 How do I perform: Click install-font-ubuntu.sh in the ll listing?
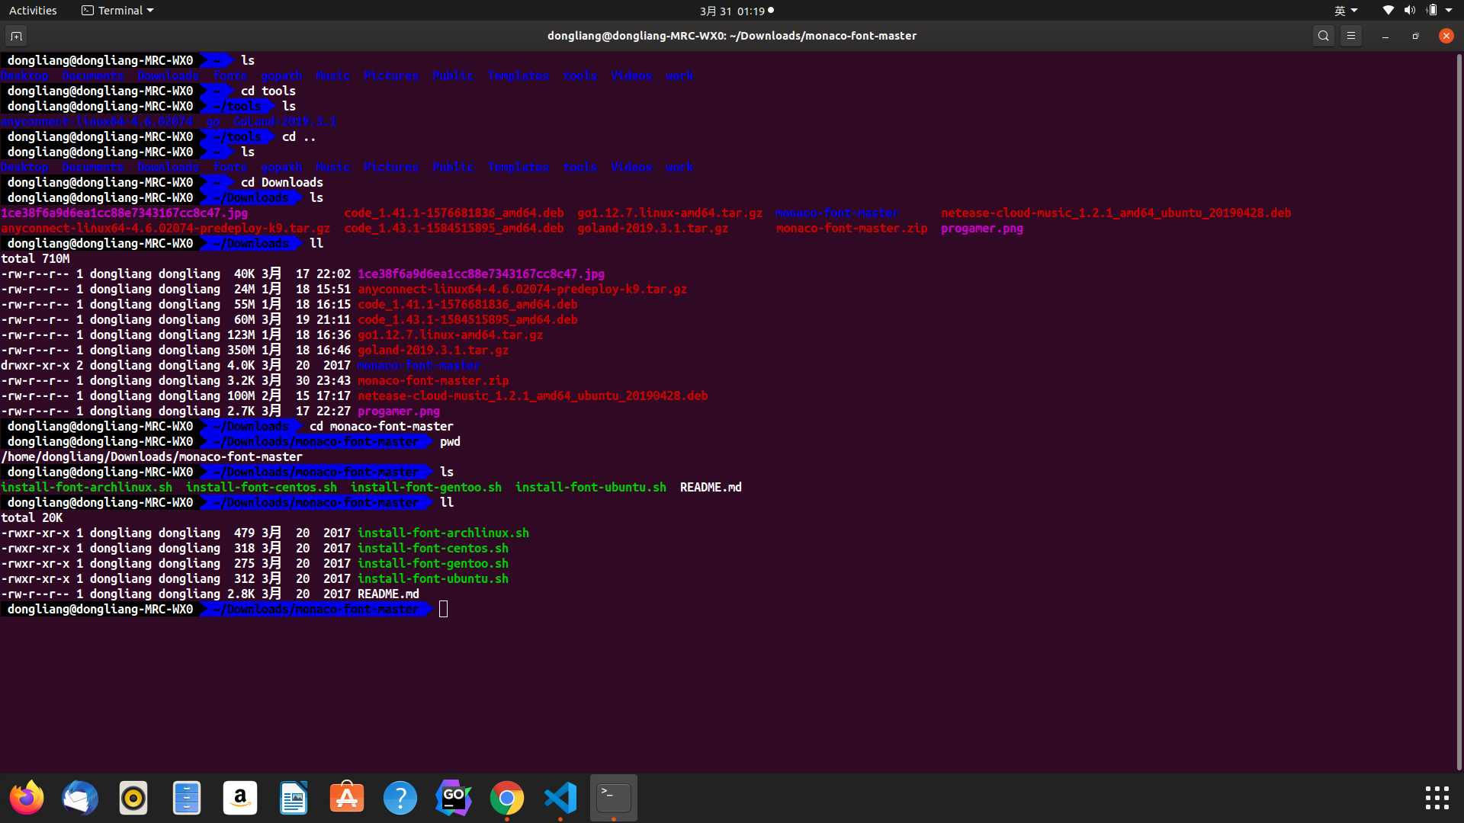point(433,578)
